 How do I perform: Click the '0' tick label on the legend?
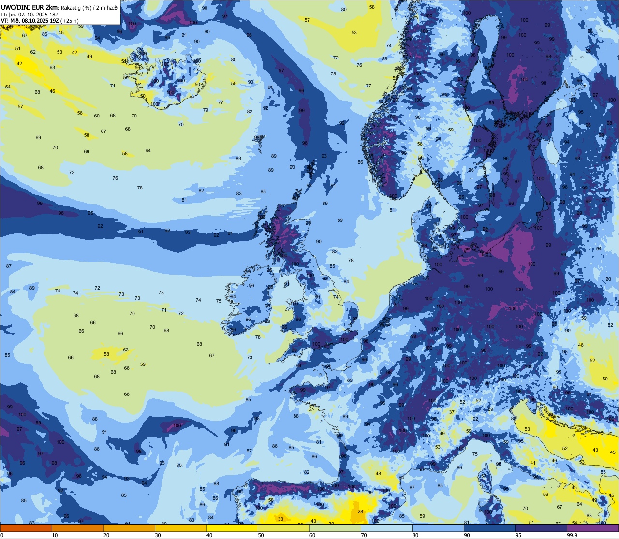[2, 535]
